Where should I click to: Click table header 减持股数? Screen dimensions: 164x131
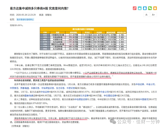[x=73, y=32]
